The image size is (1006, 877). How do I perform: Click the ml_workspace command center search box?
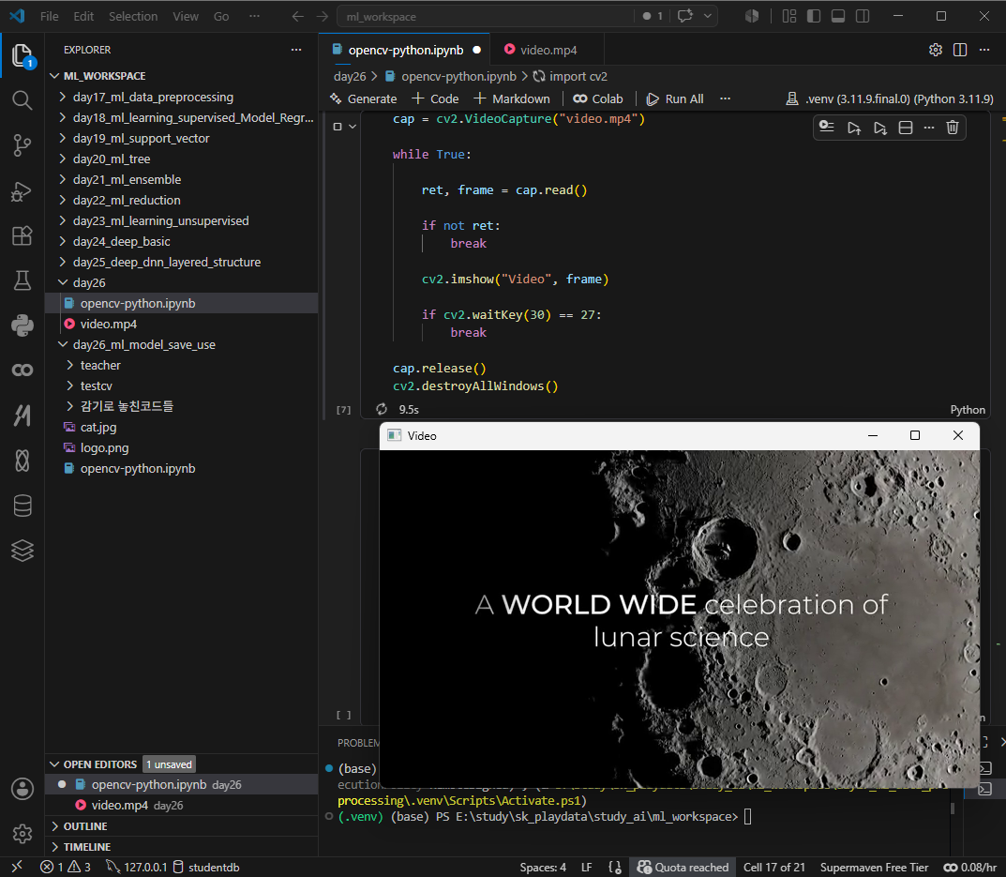(485, 17)
